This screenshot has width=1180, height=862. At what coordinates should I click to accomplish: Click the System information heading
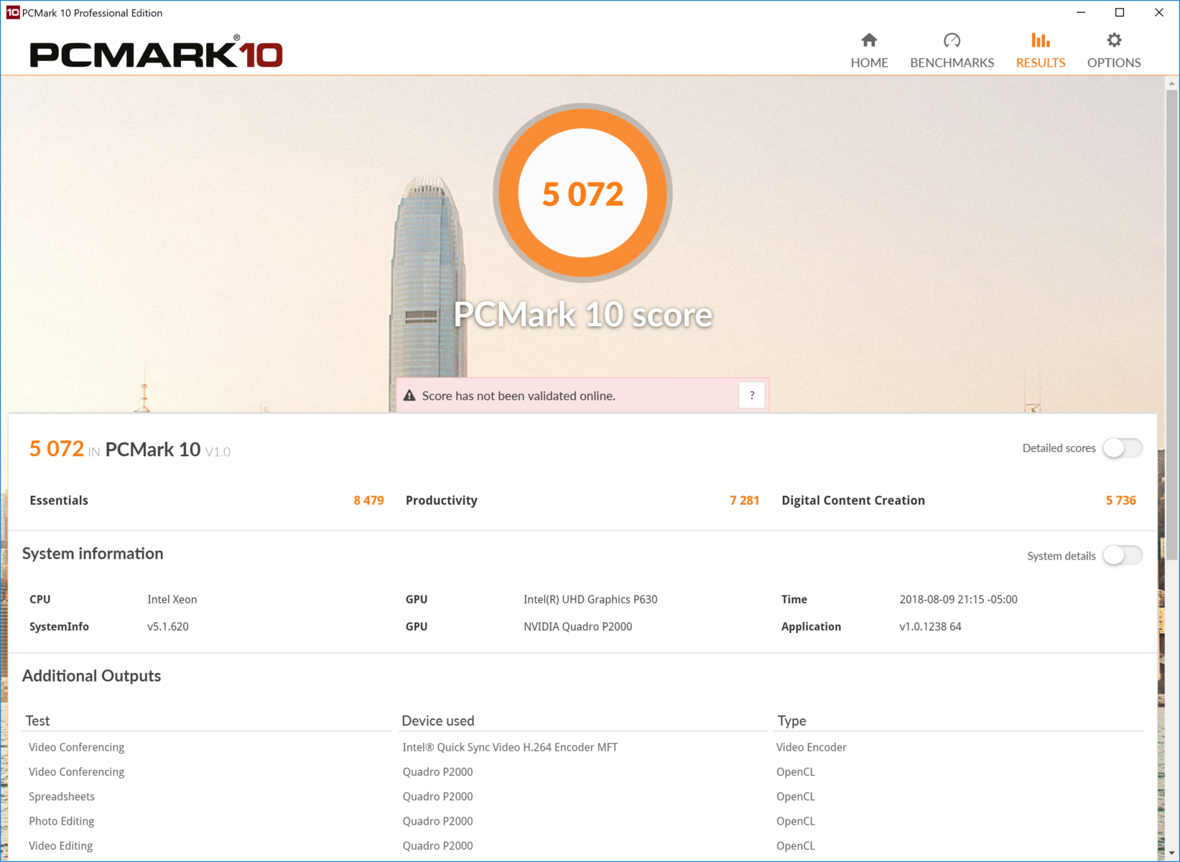(93, 554)
